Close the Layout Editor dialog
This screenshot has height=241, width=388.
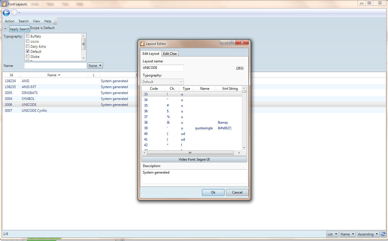pos(242,43)
